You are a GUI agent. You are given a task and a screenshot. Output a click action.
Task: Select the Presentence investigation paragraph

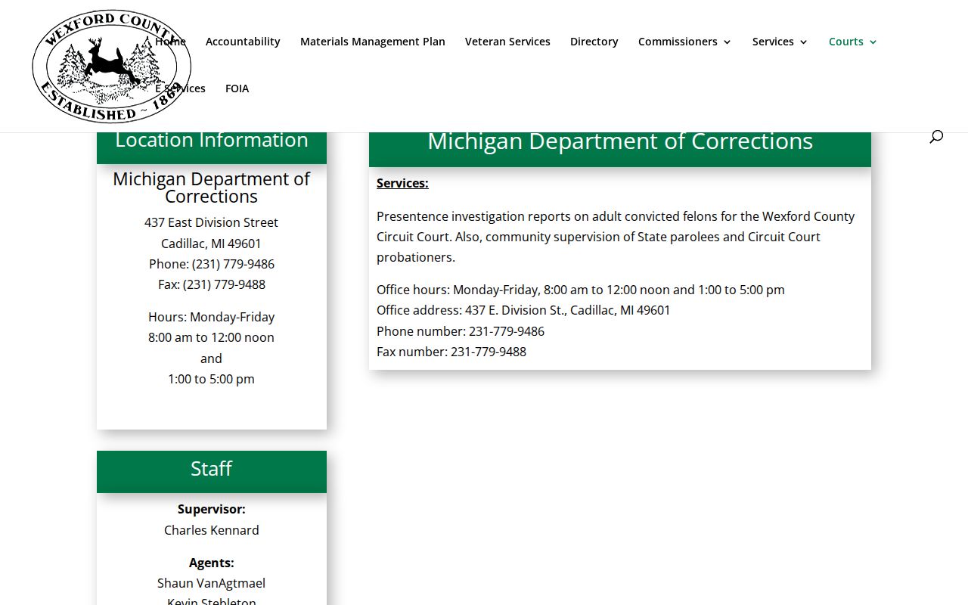point(616,237)
